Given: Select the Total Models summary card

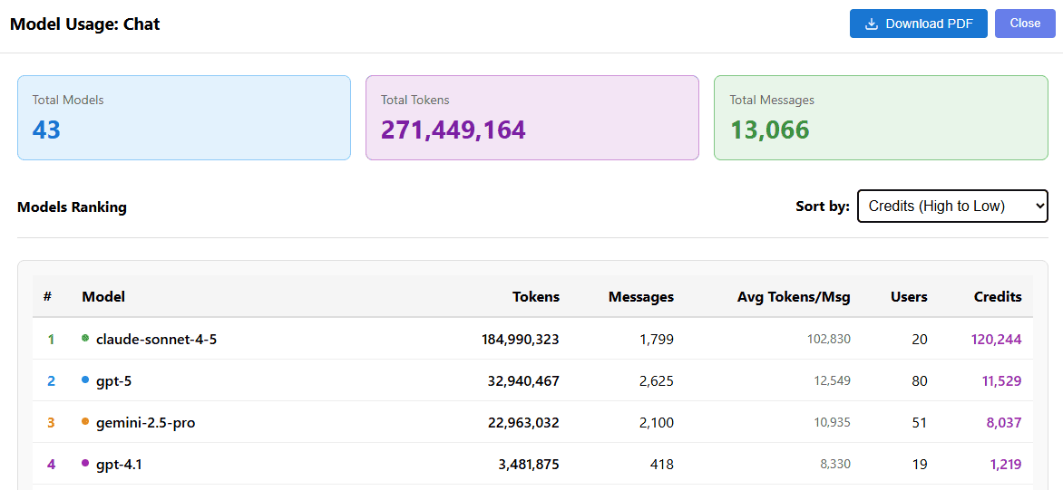Looking at the screenshot, I should tap(184, 118).
